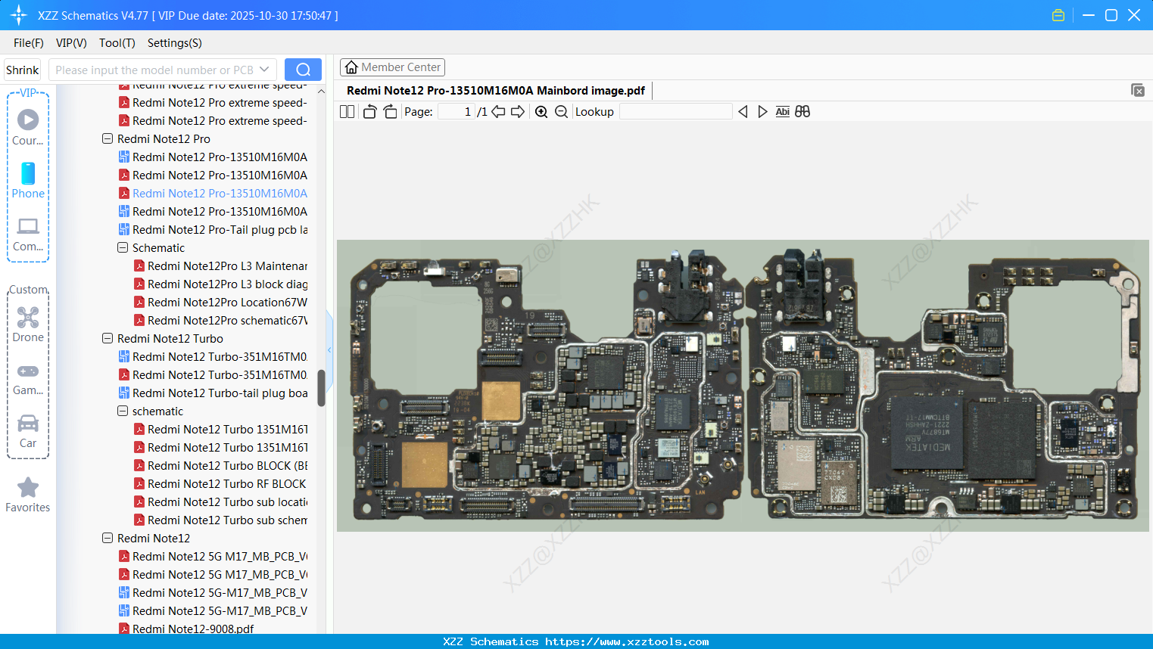Expand the Schematic folder under Redmi Note12 Pro
The height and width of the screenshot is (649, 1153).
[x=122, y=247]
